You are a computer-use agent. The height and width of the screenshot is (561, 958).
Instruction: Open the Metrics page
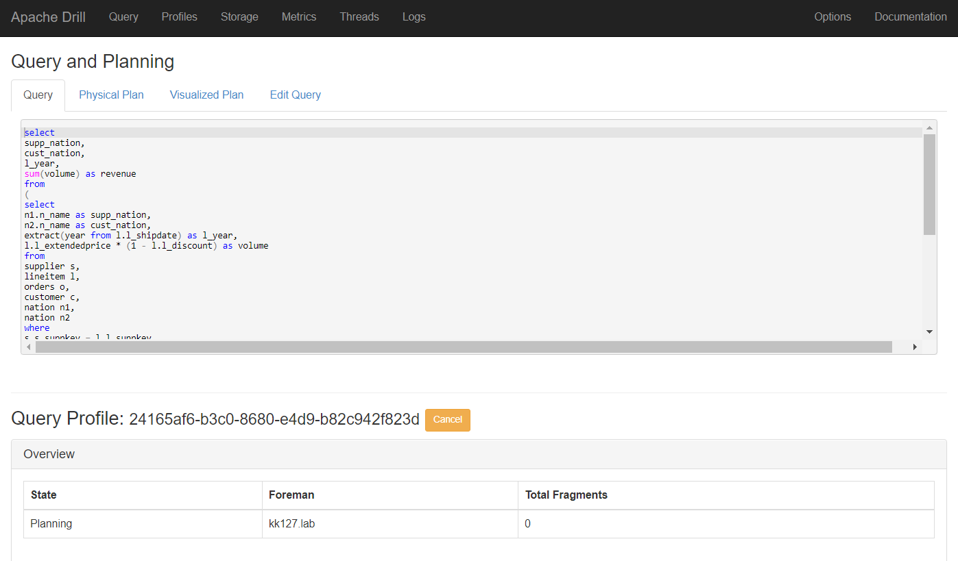[299, 17]
